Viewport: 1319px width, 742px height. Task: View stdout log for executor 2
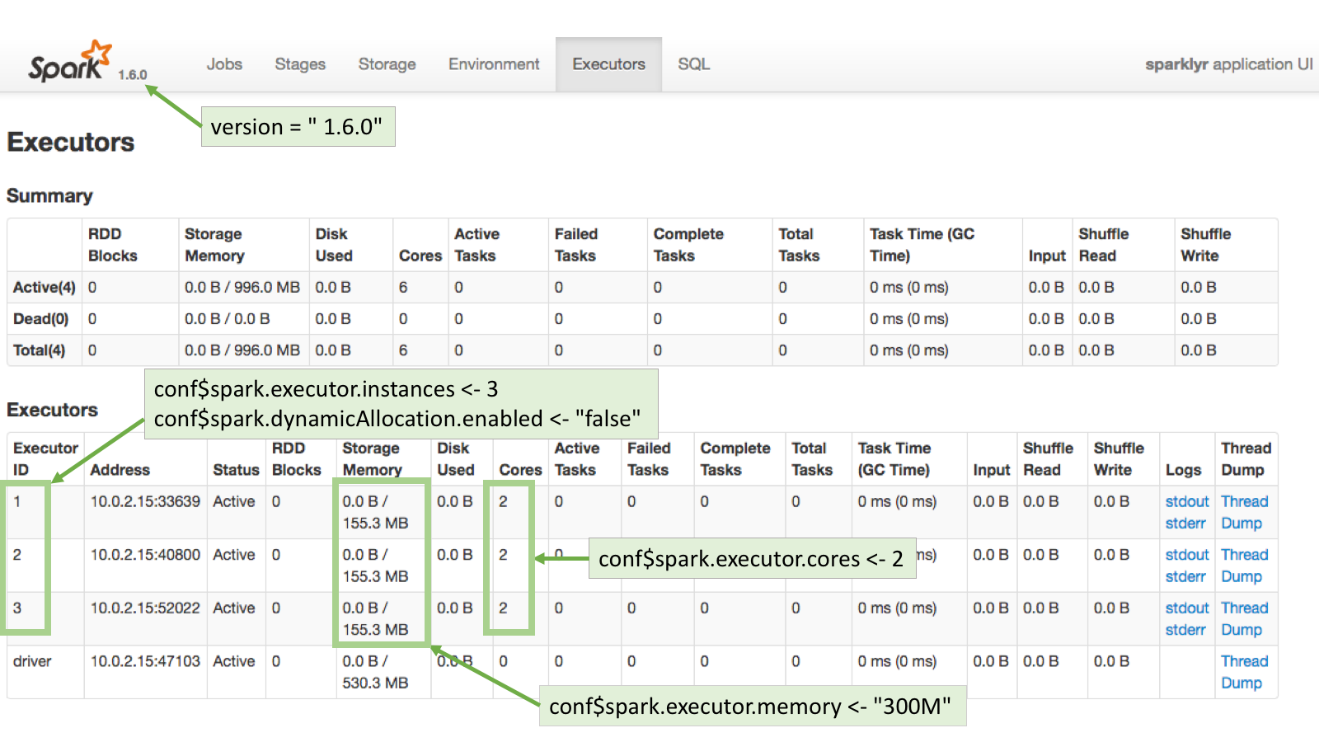coord(1186,555)
